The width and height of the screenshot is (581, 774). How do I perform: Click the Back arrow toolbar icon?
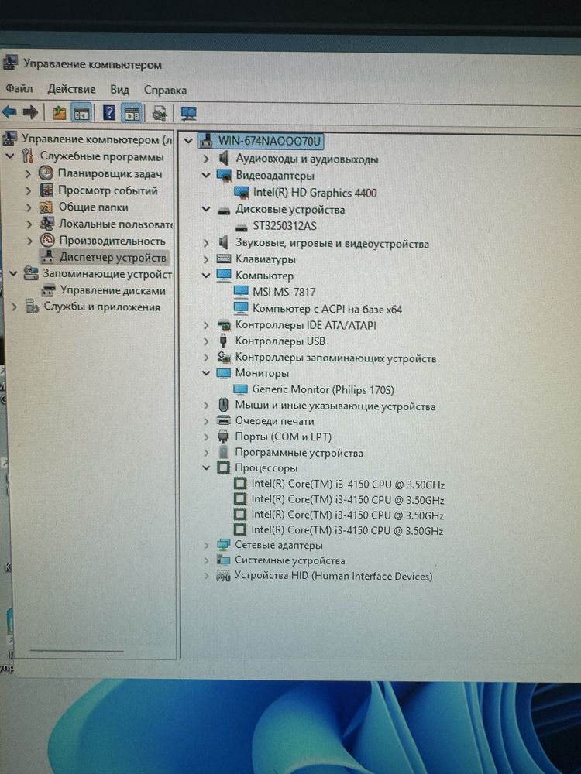(x=9, y=112)
